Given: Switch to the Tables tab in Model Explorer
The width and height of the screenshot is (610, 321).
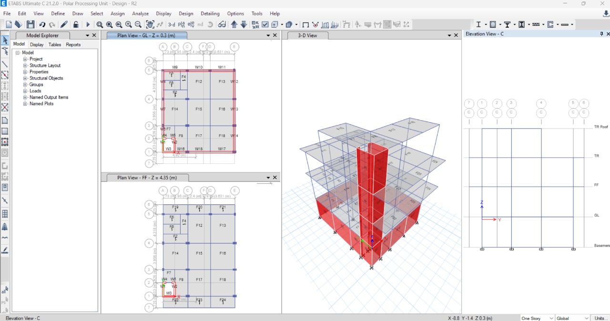Looking at the screenshot, I should 54,44.
